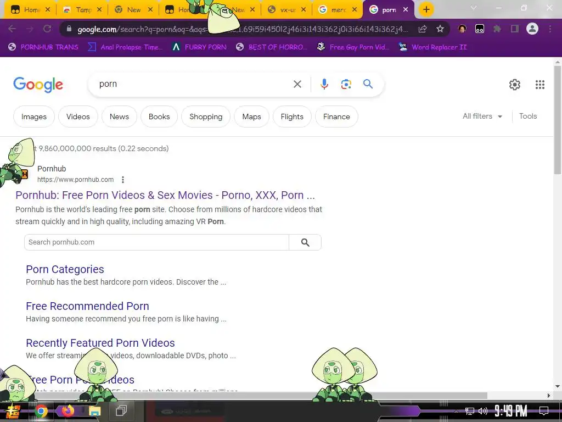Screen dimensions: 562x422
Task: Click the scroll-right arrow button
Action: click(x=549, y=396)
